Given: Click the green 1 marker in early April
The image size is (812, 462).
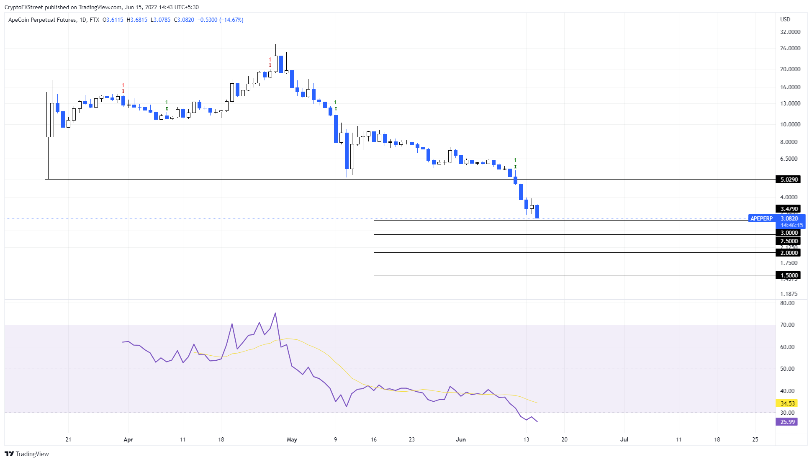Looking at the screenshot, I should point(167,105).
